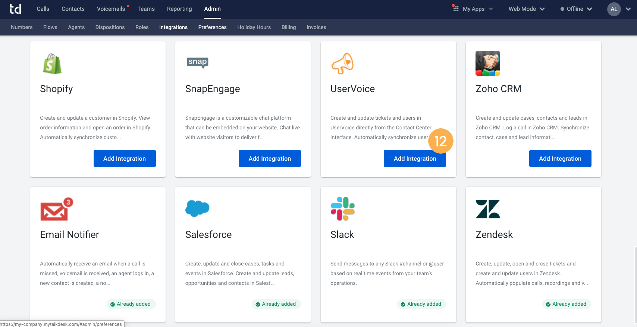The width and height of the screenshot is (637, 327).
Task: Click Already added badge for Salesforce
Action: click(x=276, y=304)
